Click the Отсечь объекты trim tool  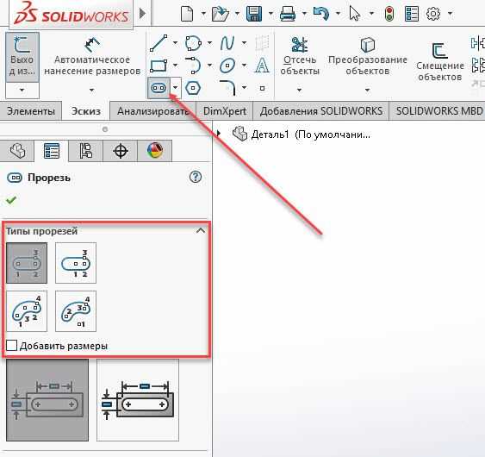300,56
